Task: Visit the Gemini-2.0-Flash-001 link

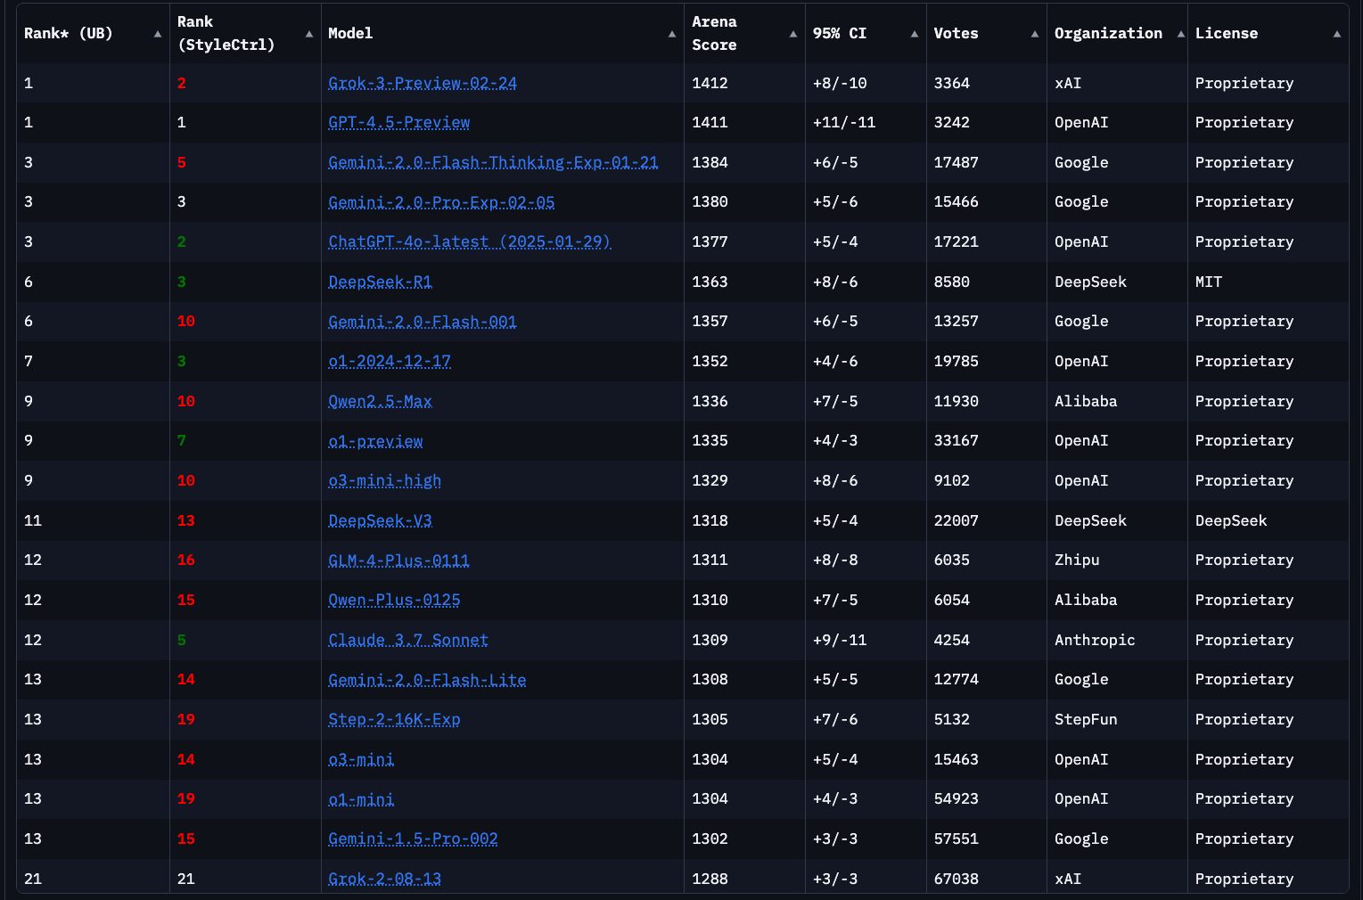Action: 423,322
